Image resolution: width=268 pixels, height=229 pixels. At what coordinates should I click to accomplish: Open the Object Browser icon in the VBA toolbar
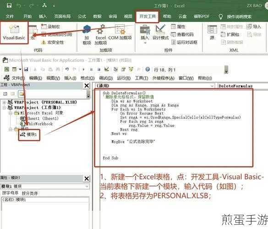coord(131,69)
